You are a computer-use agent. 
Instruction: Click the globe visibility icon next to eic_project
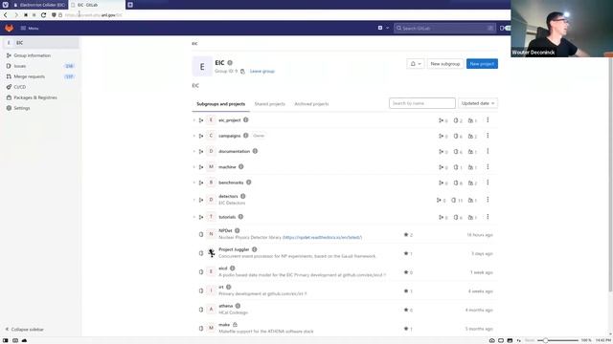[246, 120]
